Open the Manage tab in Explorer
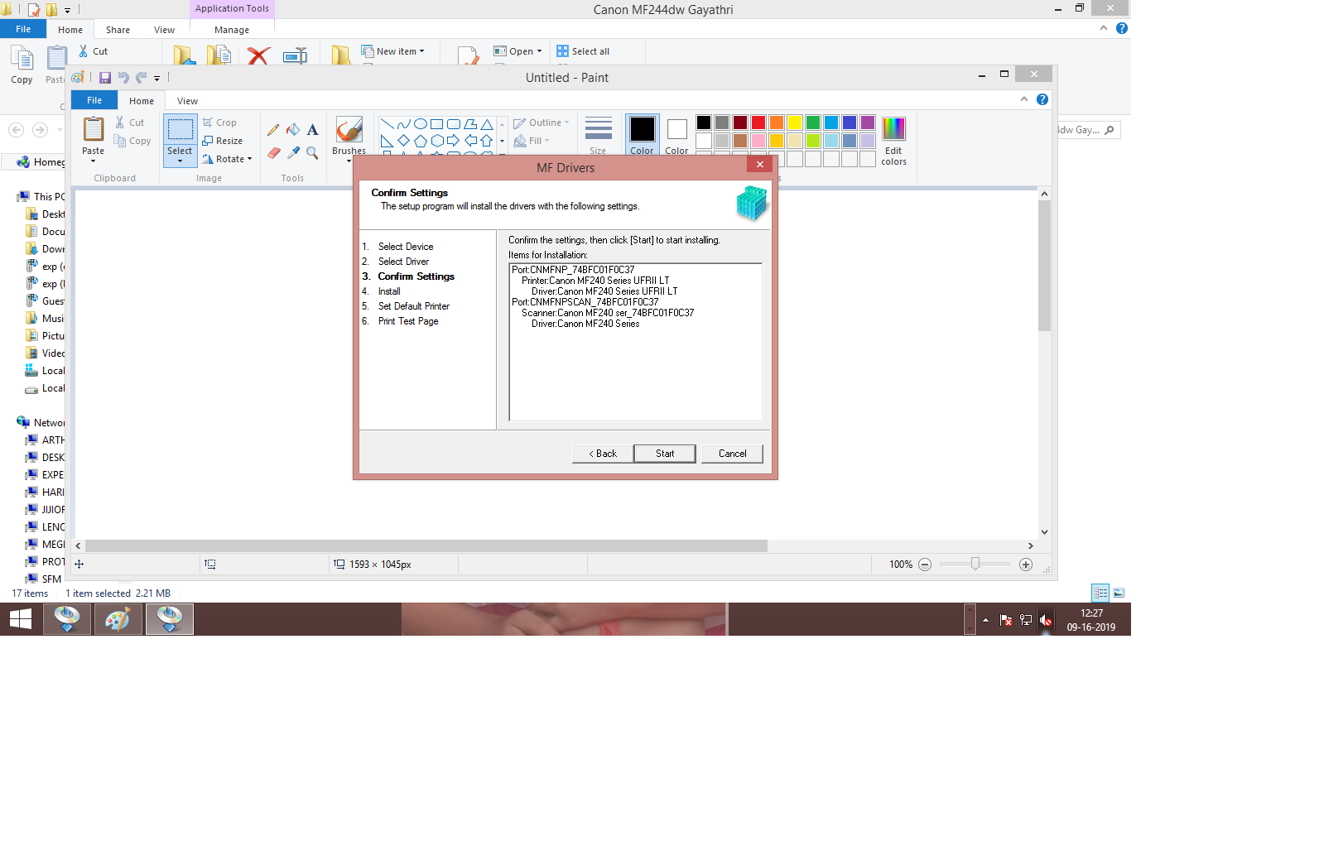The width and height of the screenshot is (1319, 865). [232, 30]
